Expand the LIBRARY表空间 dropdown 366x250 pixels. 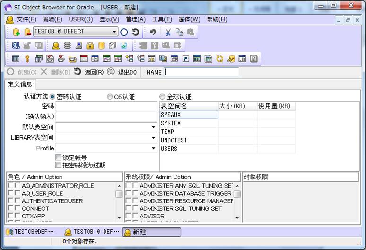pos(153,138)
